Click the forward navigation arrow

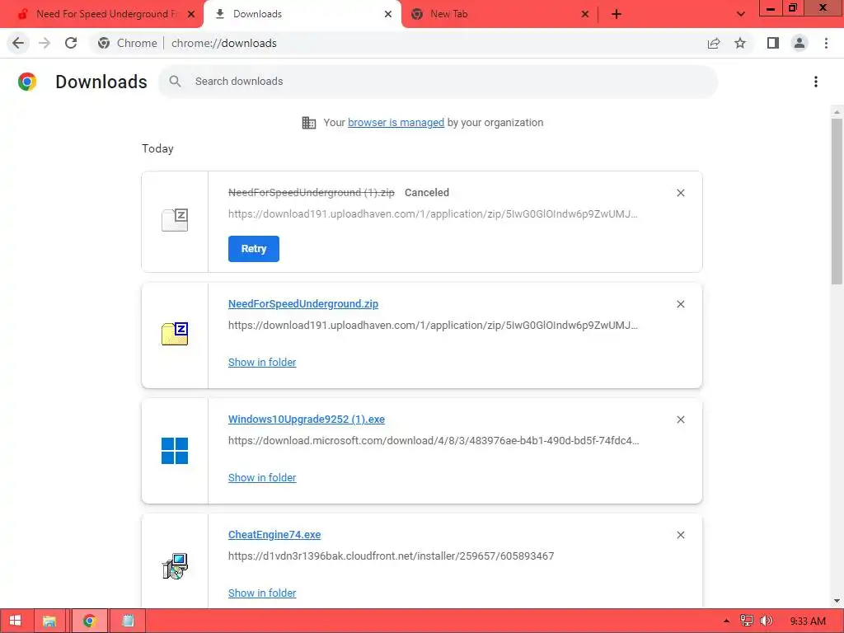pyautogui.click(x=45, y=43)
